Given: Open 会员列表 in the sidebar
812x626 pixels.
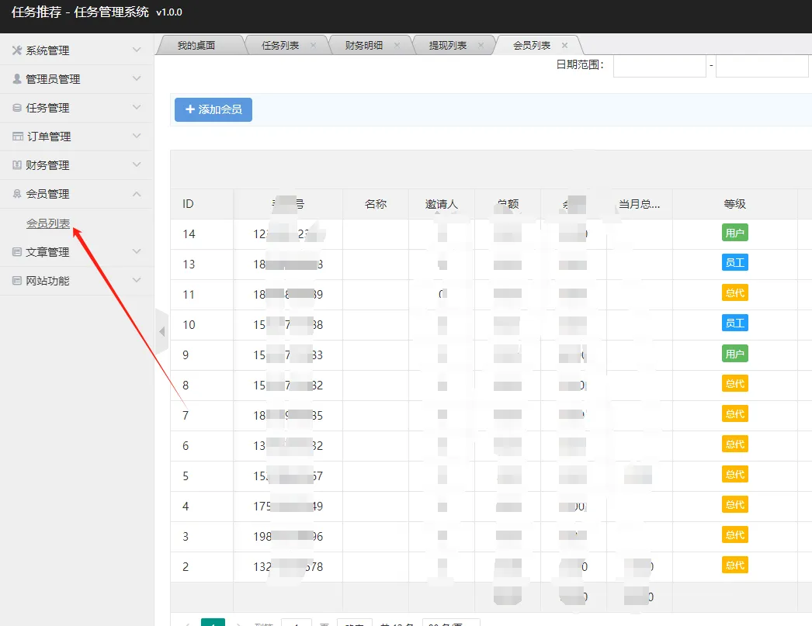Looking at the screenshot, I should (x=48, y=223).
